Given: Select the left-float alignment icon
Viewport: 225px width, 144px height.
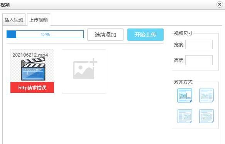Looking at the screenshot, I should pos(185,95).
